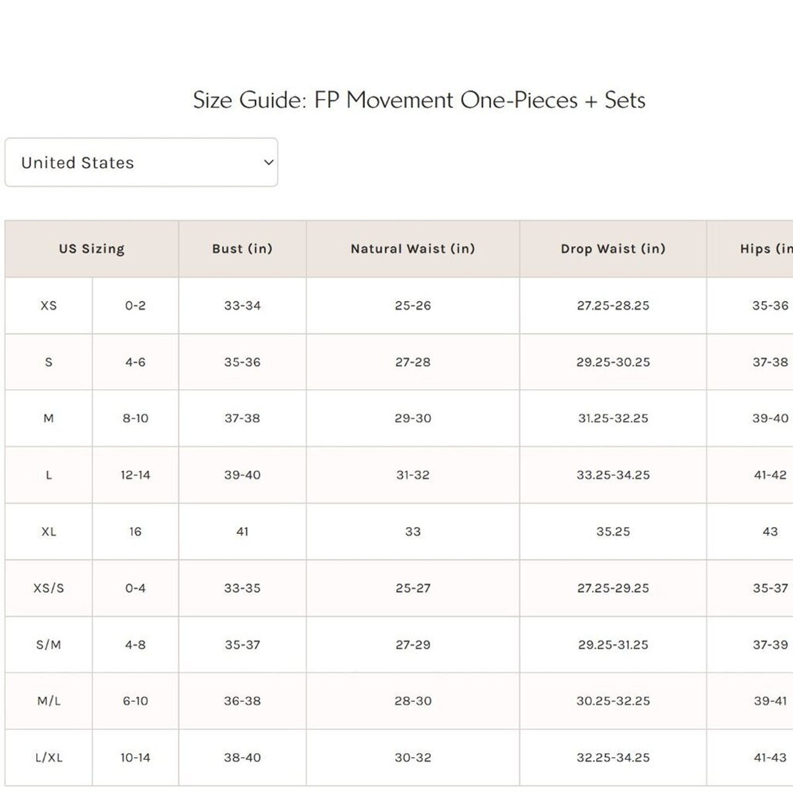Click the Size Guide title heading
This screenshot has width=793, height=793.
pyautogui.click(x=419, y=100)
